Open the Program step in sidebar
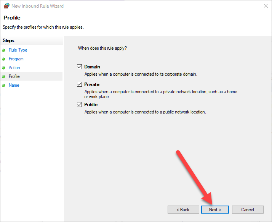 click(x=16, y=59)
